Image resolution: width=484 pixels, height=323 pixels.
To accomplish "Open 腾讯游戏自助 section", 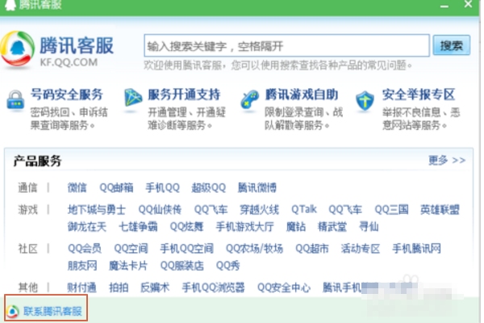I will tap(302, 94).
